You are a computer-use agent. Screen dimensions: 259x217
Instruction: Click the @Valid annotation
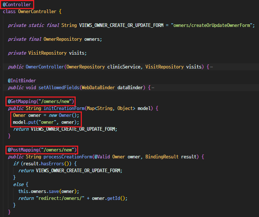pos(102,157)
